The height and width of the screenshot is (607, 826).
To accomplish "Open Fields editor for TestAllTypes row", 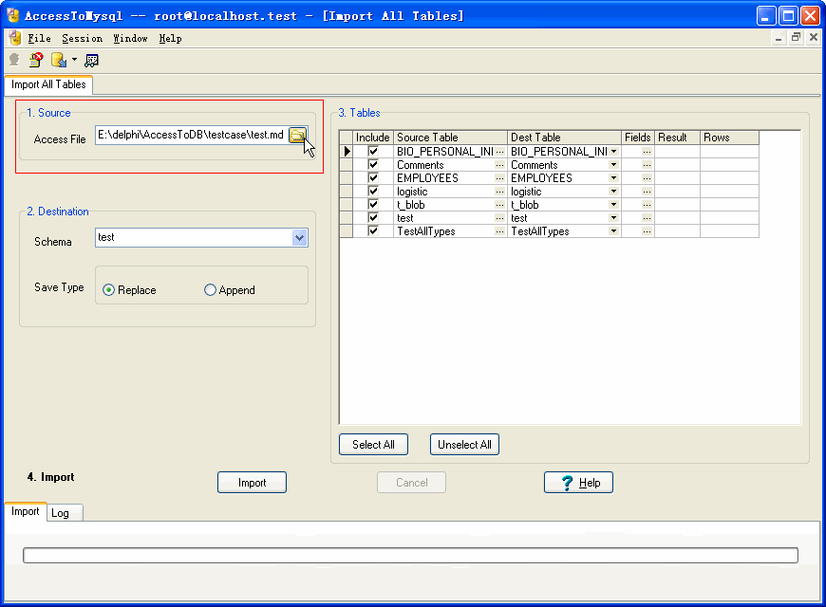I will (647, 231).
